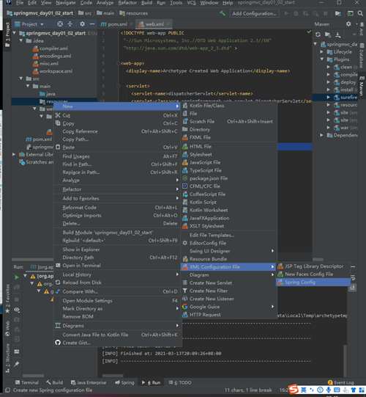Open XML Configuration File submenu
366x397 pixels.
(228, 267)
